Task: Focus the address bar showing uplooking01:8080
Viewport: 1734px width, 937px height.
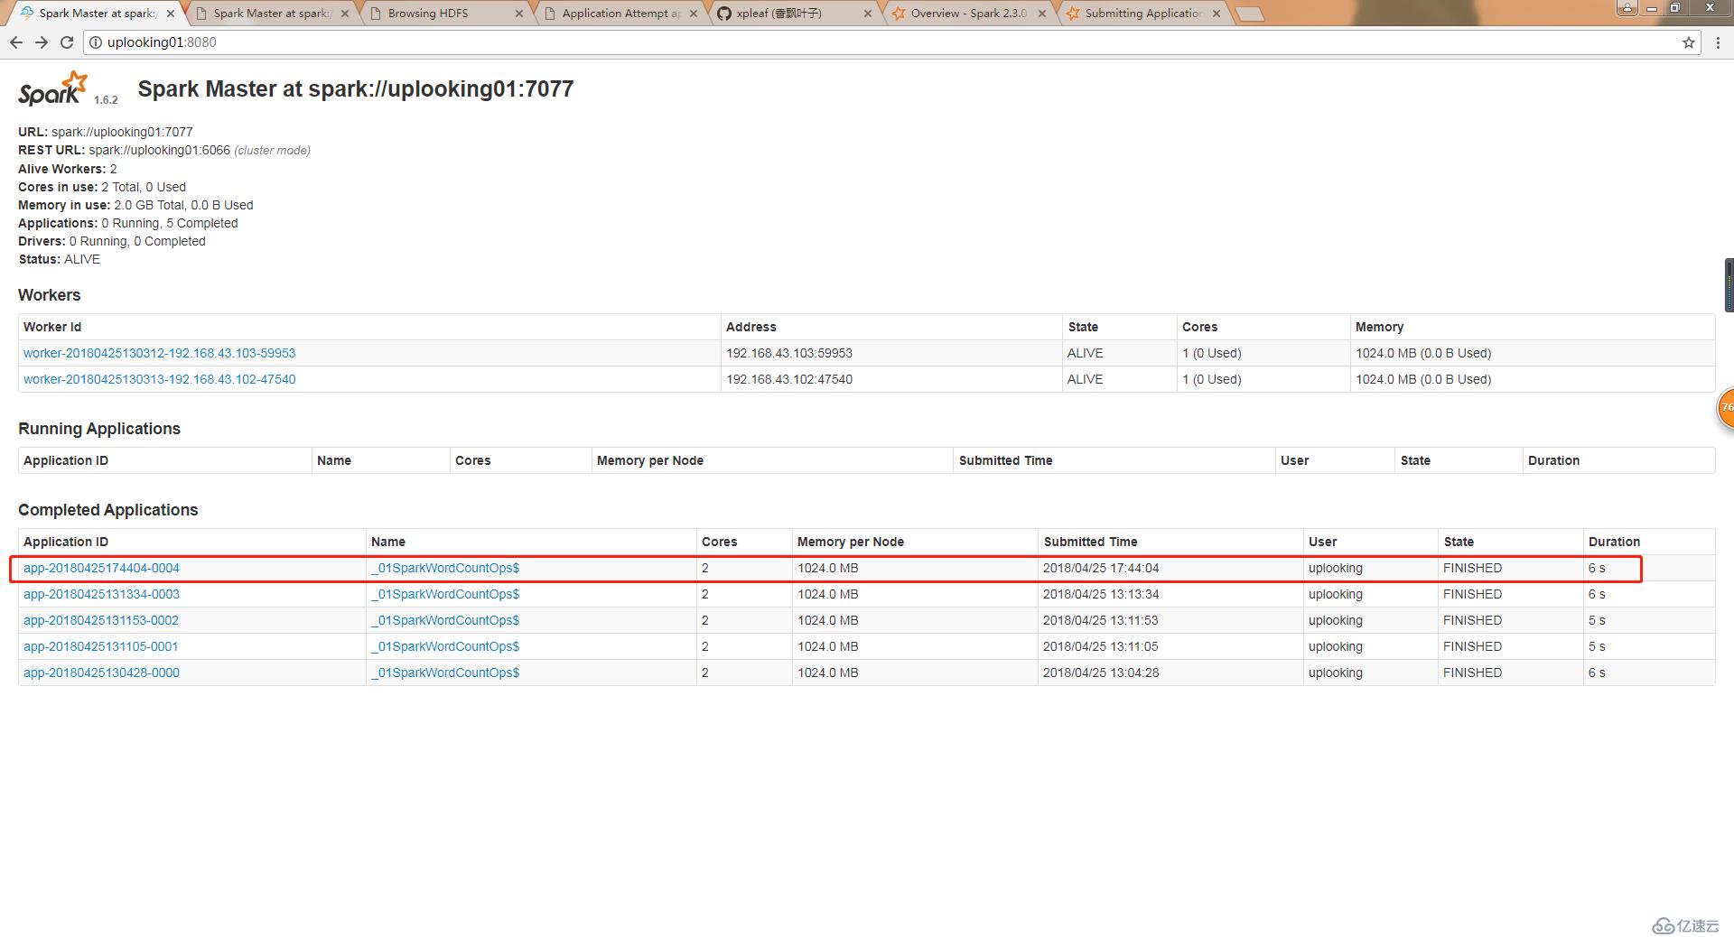Action: pyautogui.click(x=890, y=42)
